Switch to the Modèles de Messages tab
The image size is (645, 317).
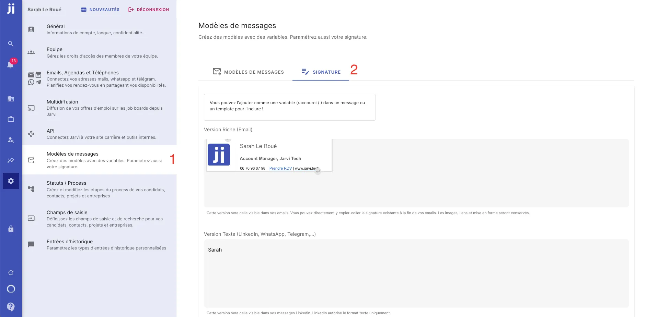248,72
